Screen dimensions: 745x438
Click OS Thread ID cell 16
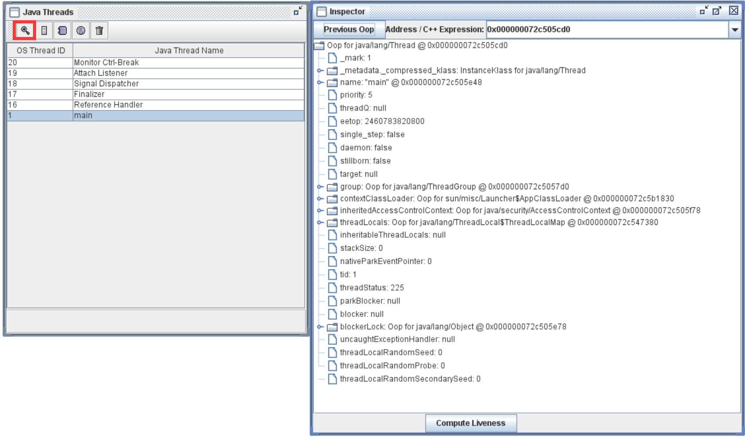pyautogui.click(x=40, y=105)
